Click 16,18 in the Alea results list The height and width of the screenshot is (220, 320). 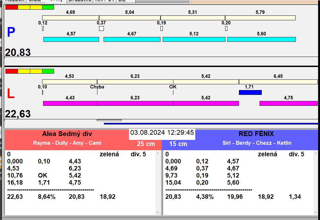point(15,182)
